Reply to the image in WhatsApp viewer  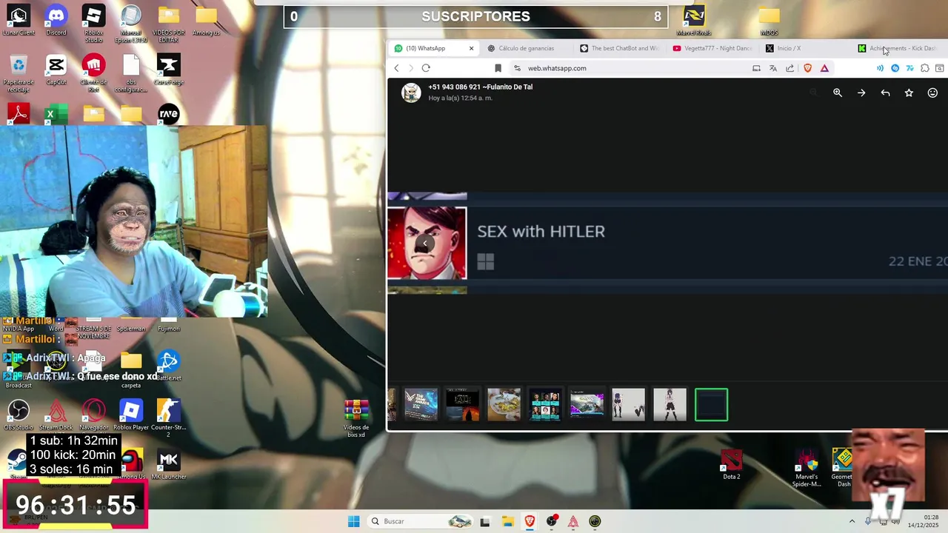[x=885, y=93]
